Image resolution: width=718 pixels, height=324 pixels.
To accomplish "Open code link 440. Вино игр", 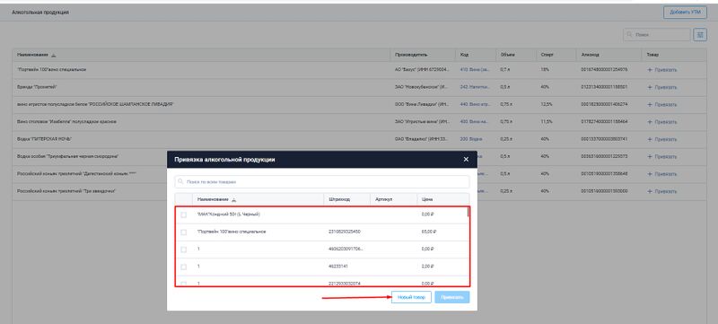I will (x=475, y=104).
